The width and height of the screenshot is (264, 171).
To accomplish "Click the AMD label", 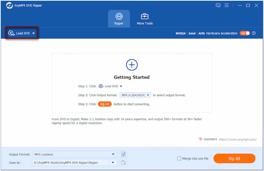I will click(201, 33).
